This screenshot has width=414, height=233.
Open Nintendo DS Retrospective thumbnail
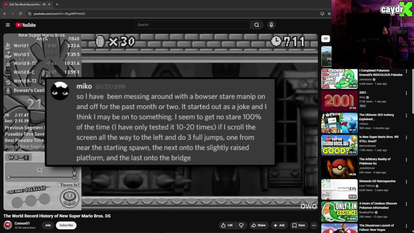pos(339,190)
